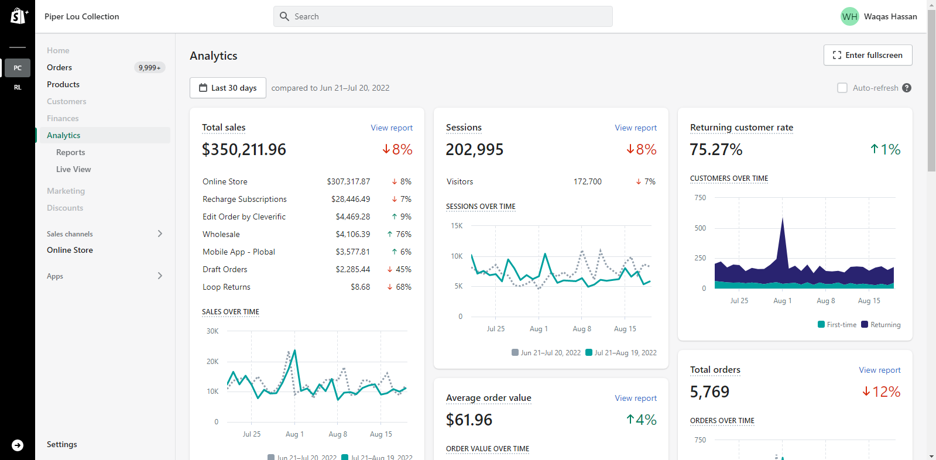Viewport: 936px width, 460px height.
Task: Open Settings in the sidebar
Action: [x=61, y=444]
